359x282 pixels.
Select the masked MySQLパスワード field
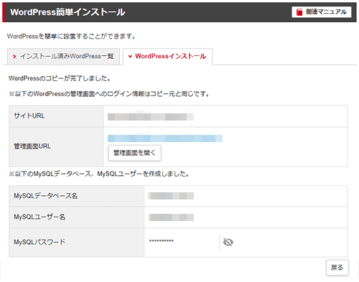(x=182, y=241)
